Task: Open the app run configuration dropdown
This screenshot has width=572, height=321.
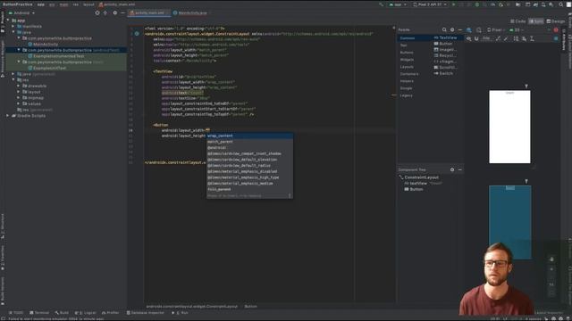Action: coord(398,4)
